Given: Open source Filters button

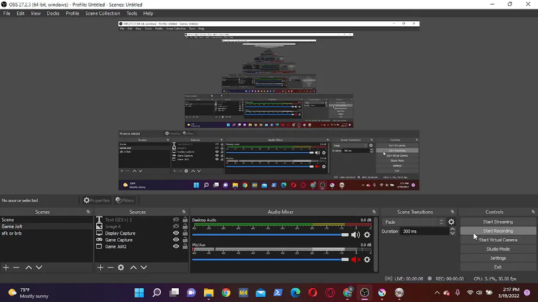Looking at the screenshot, I should pos(124,201).
